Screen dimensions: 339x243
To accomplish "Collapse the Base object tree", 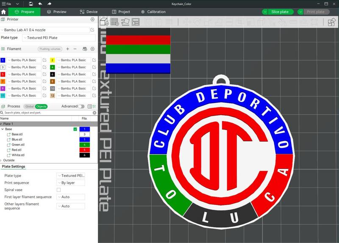I will pos(3,129).
